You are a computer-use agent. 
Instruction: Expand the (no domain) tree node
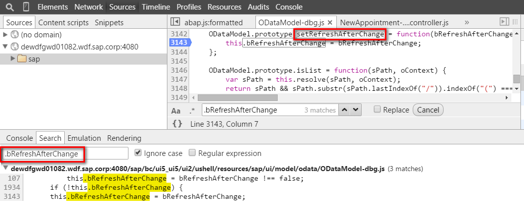click(x=6, y=35)
